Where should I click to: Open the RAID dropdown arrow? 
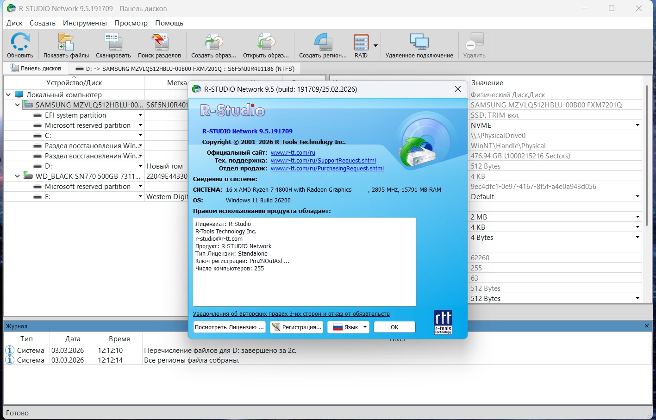375,45
